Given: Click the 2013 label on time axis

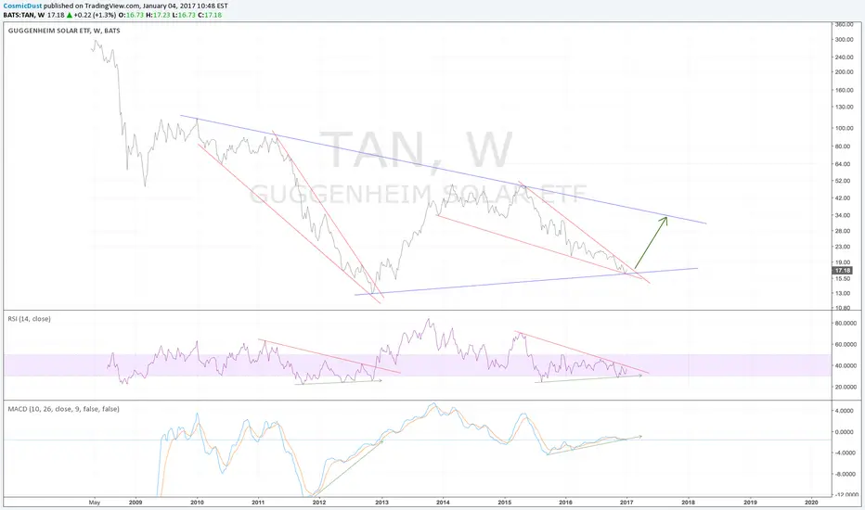Looking at the screenshot, I should click(381, 503).
